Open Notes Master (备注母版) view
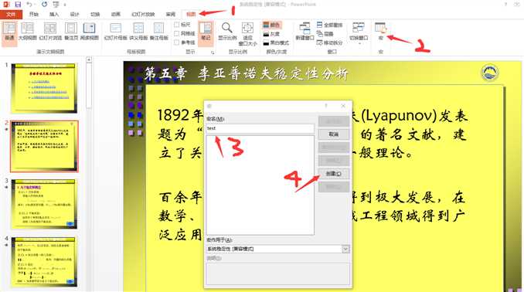 [x=158, y=32]
